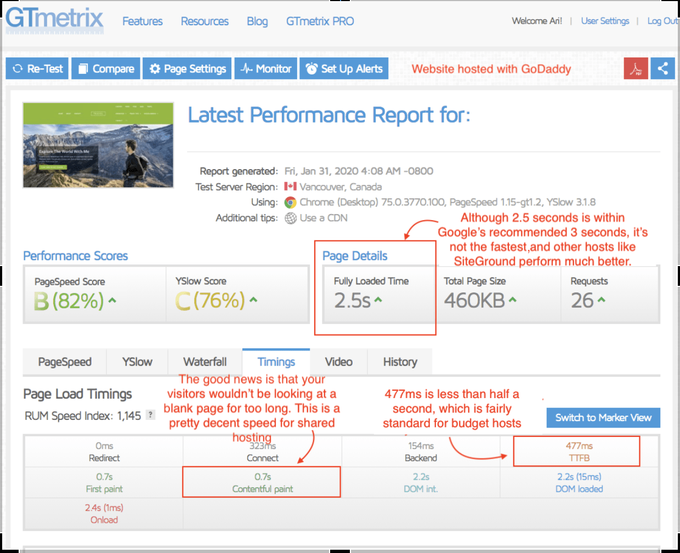Open the Video tab
This screenshot has height=553, width=680.
click(x=338, y=362)
